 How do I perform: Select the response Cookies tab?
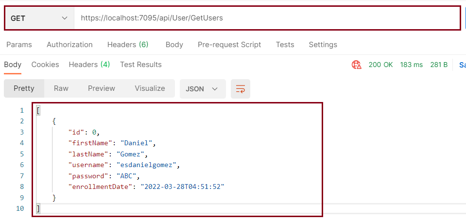[45, 65]
